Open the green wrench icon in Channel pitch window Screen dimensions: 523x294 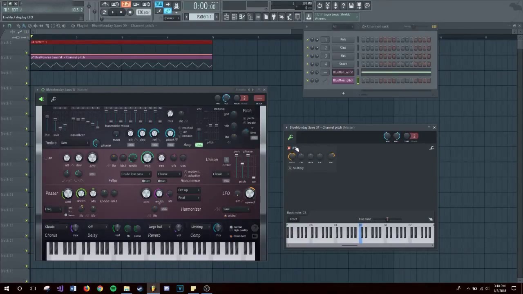(x=291, y=137)
